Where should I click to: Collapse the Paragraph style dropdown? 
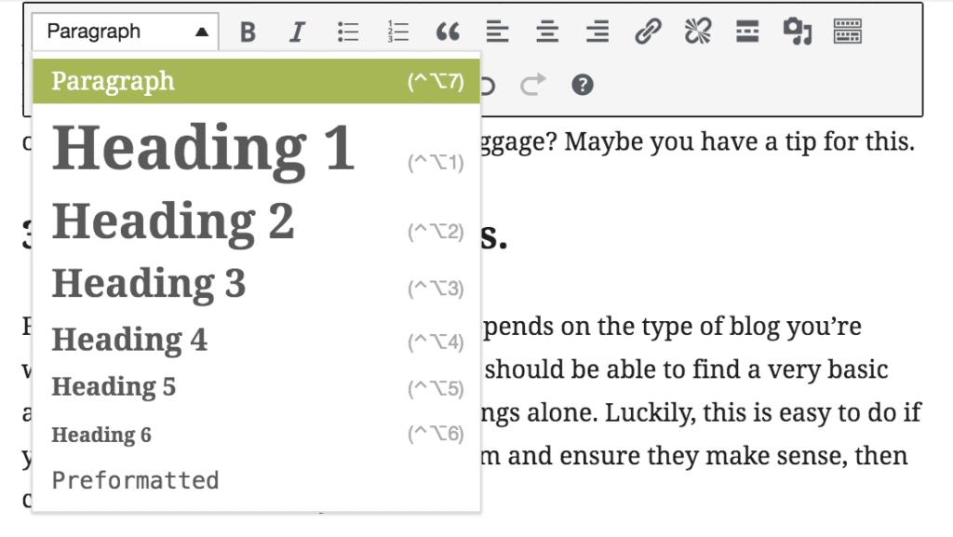[125, 31]
